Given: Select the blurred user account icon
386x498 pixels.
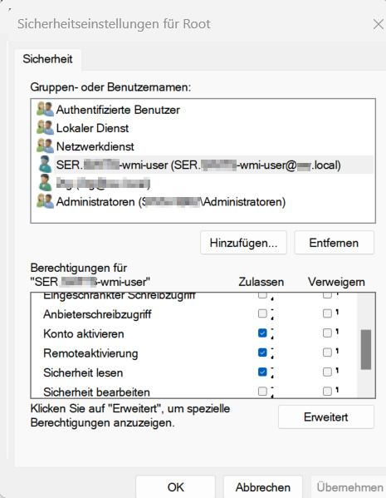Looking at the screenshot, I should click(x=45, y=183).
